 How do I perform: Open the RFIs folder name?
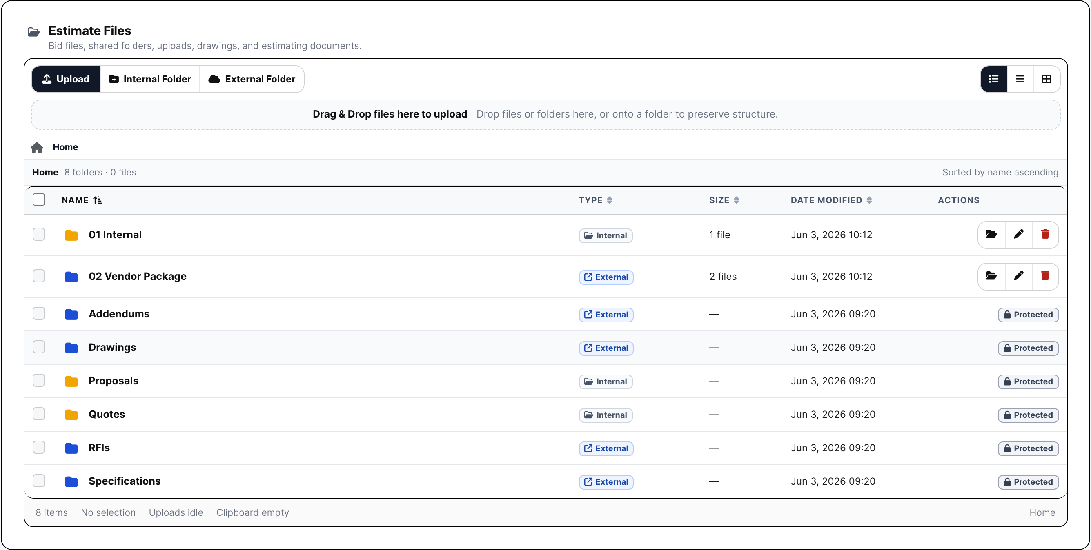[x=99, y=448]
